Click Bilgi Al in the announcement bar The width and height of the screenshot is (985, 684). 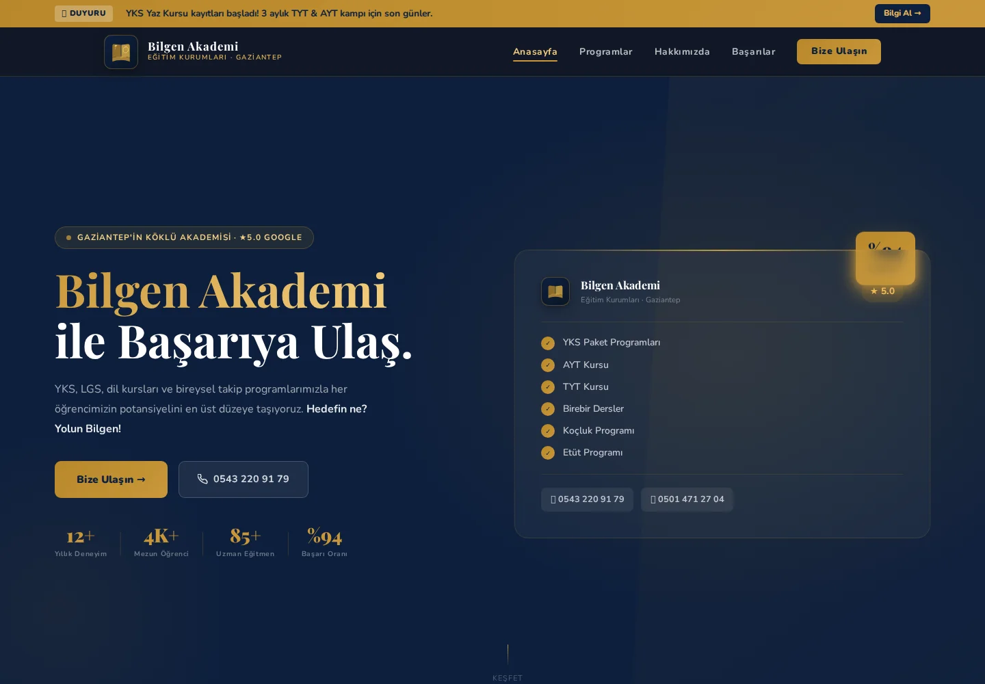click(x=902, y=14)
